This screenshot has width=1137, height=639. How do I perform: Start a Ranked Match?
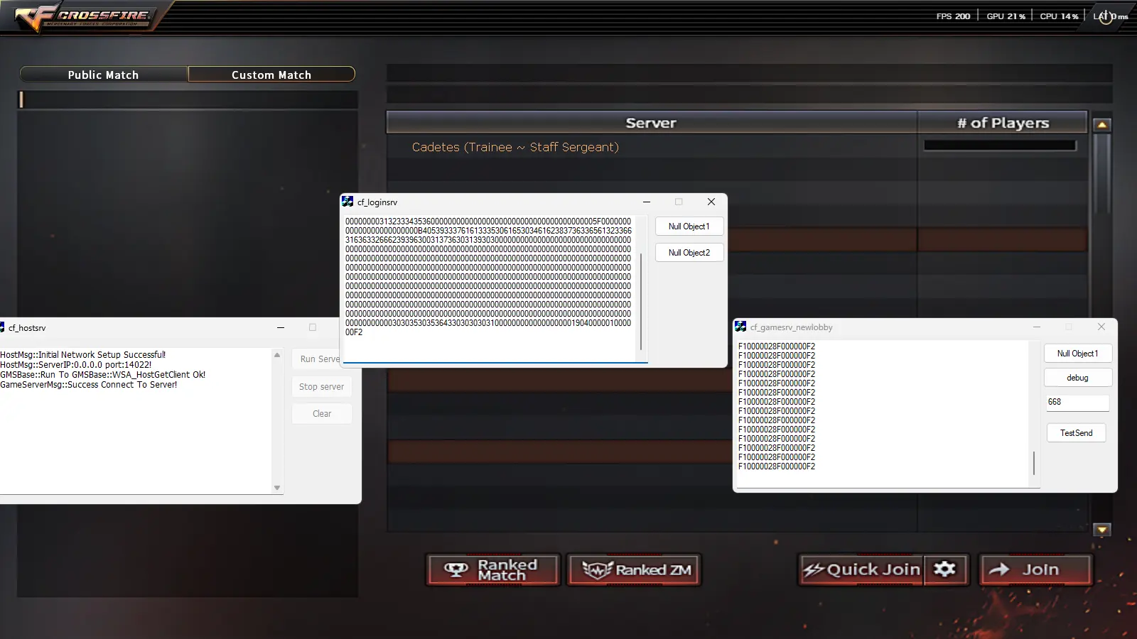coord(493,569)
